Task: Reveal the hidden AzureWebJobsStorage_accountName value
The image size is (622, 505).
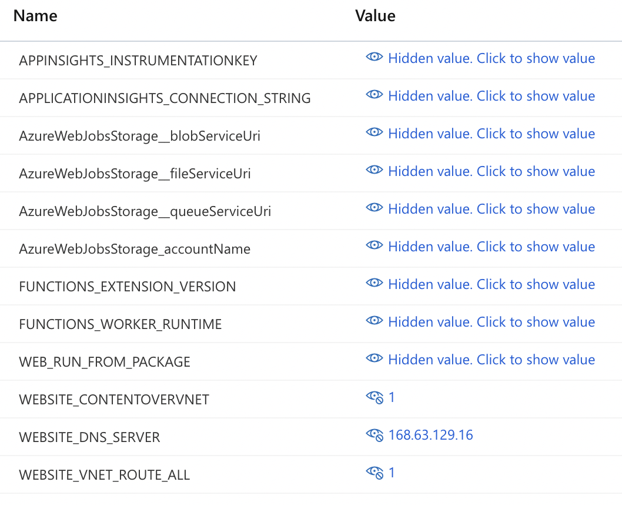Action: click(491, 247)
